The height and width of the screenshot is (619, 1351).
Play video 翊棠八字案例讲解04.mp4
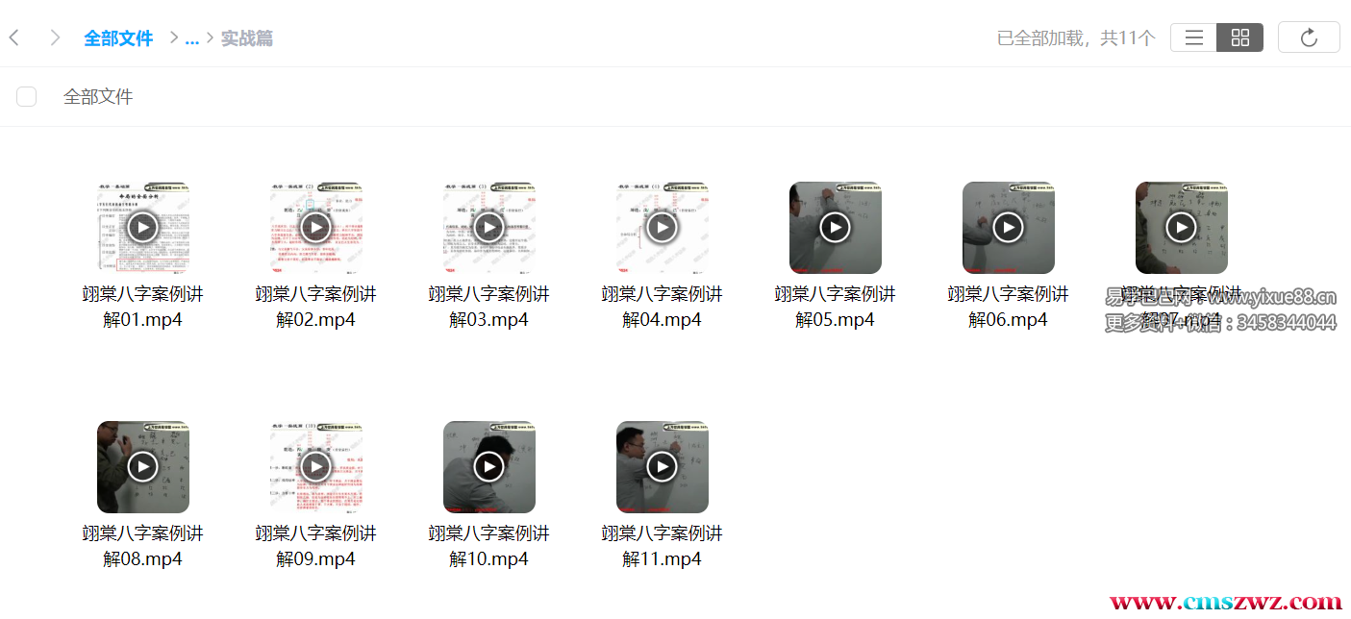(x=663, y=228)
